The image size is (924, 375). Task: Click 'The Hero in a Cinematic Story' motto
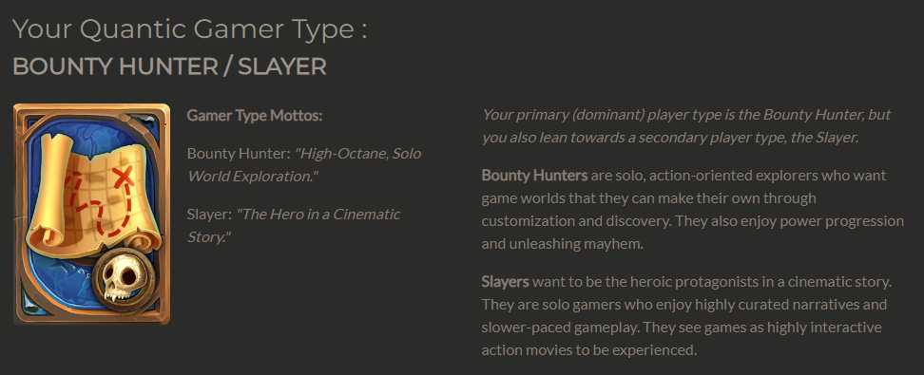[294, 225]
